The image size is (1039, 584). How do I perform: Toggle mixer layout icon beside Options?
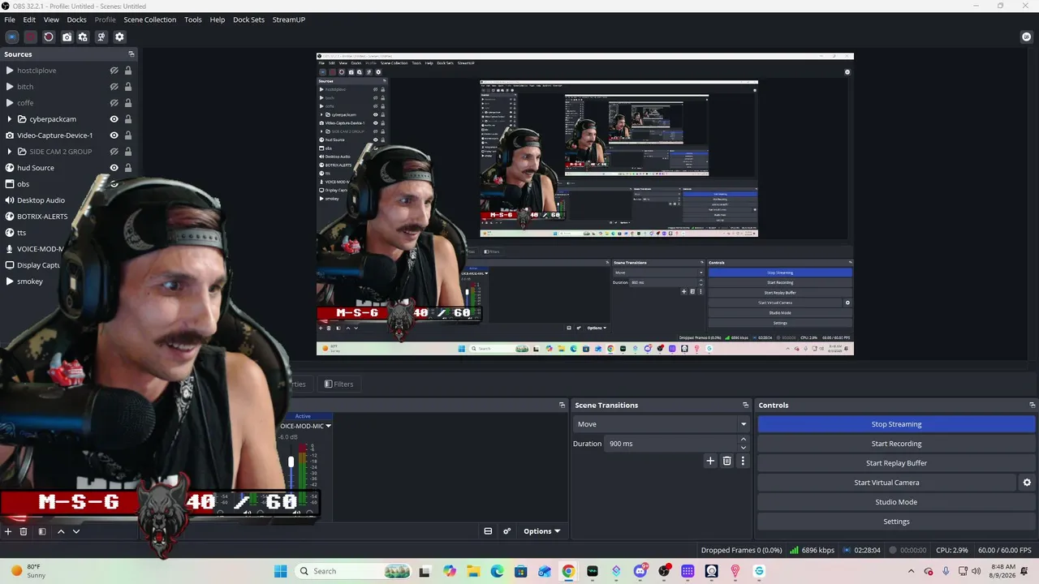point(488,531)
